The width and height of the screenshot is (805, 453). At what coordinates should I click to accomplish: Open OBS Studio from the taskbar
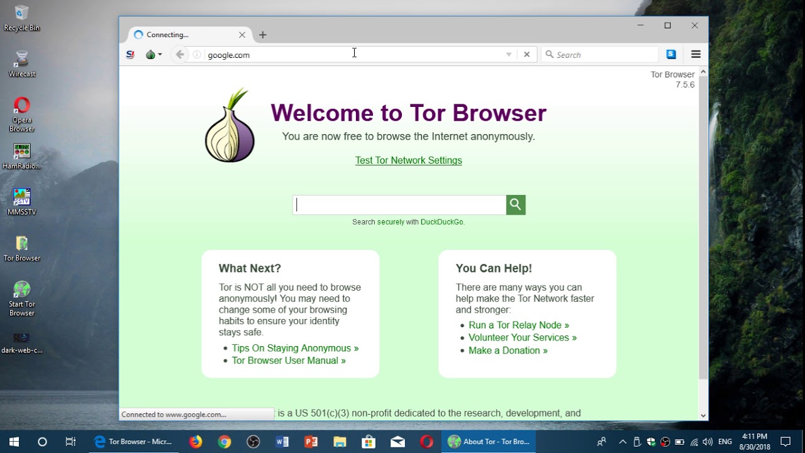pos(253,442)
